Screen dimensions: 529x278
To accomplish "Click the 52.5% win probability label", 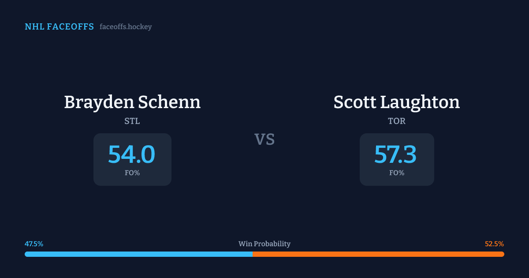I will tap(494, 244).
